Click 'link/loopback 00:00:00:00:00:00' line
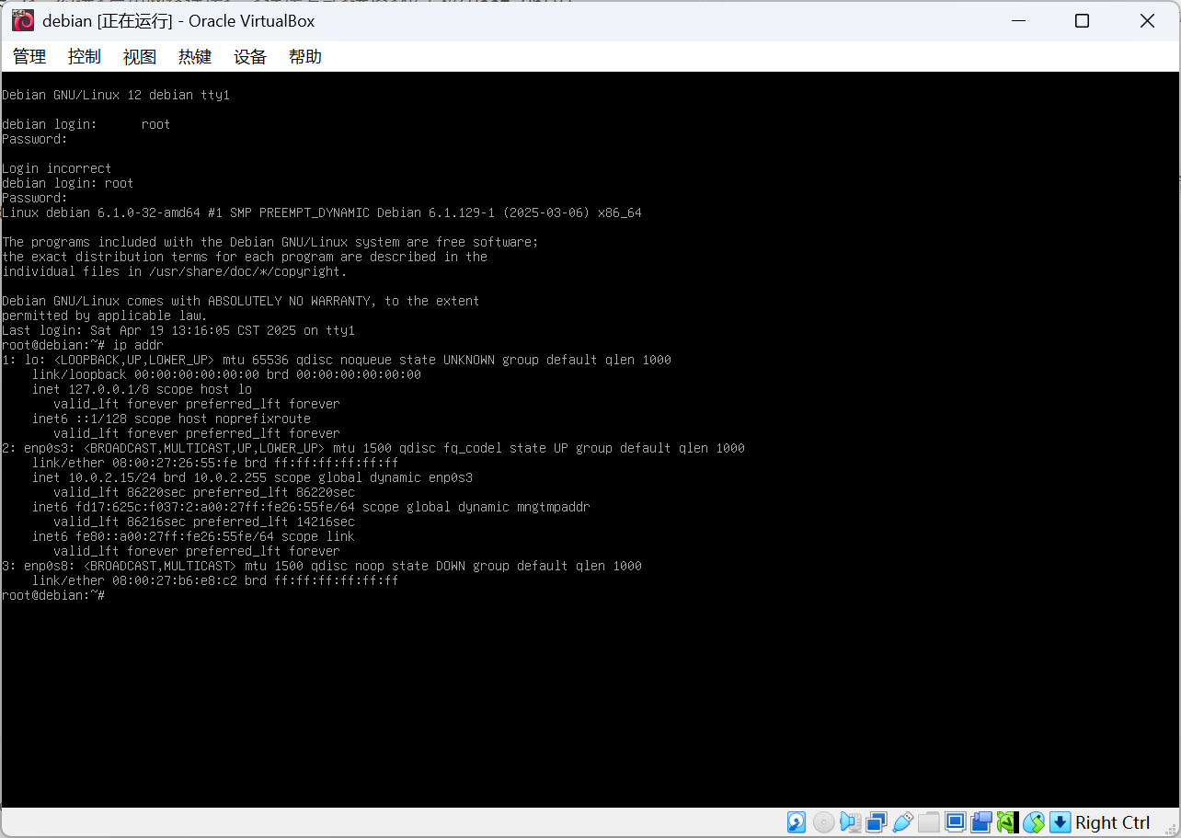The height and width of the screenshot is (838, 1181). [226, 374]
